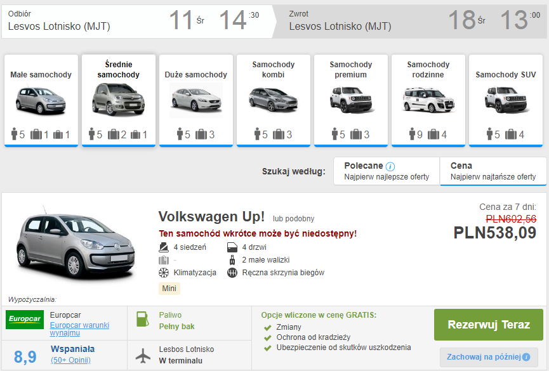Click the car seat icon beside 4 siedzeń

coord(163,247)
